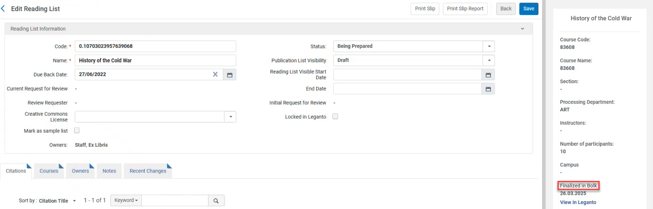Screen dimensions: 653x209
Task: Change the Sort by Citation Title option
Action: click(56, 201)
